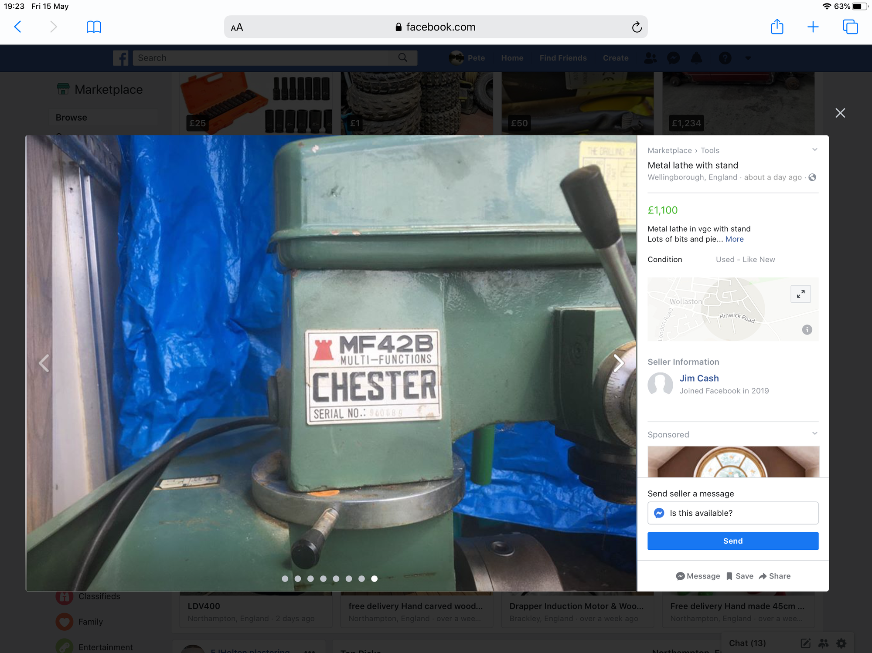Image resolution: width=872 pixels, height=653 pixels.
Task: Click the Facebook logo icon
Action: (120, 58)
